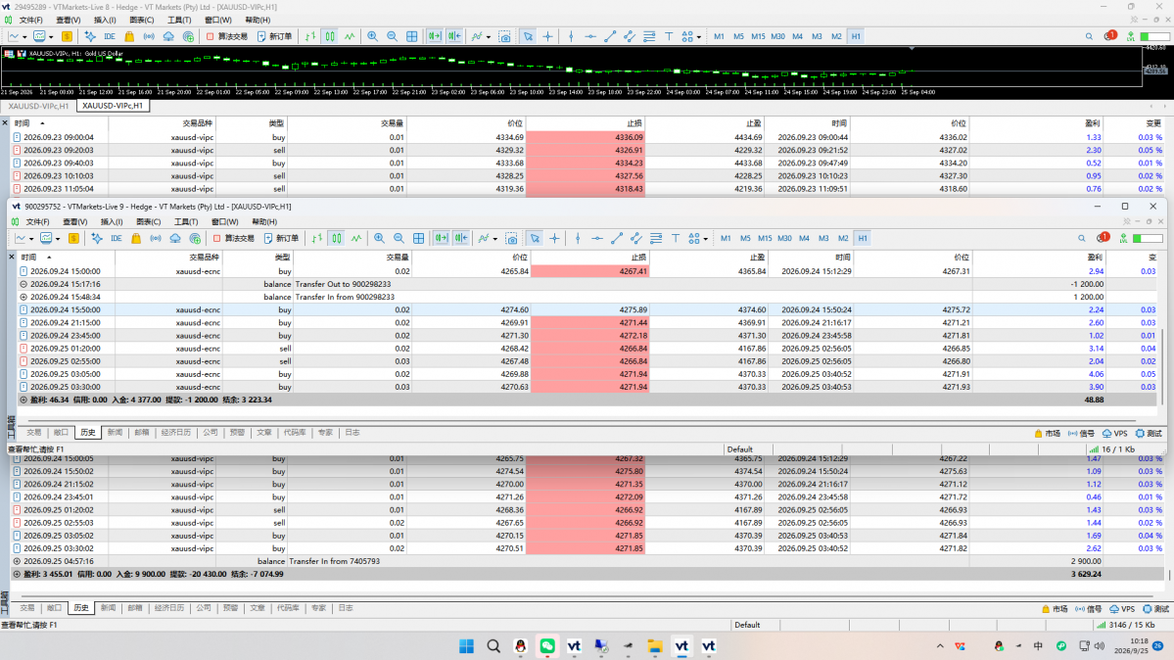Open IDE in back window top toolbar
1174x660 pixels.
click(110, 36)
